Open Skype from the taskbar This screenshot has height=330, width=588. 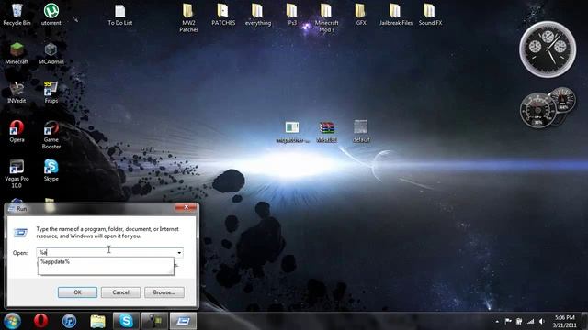[127, 321]
